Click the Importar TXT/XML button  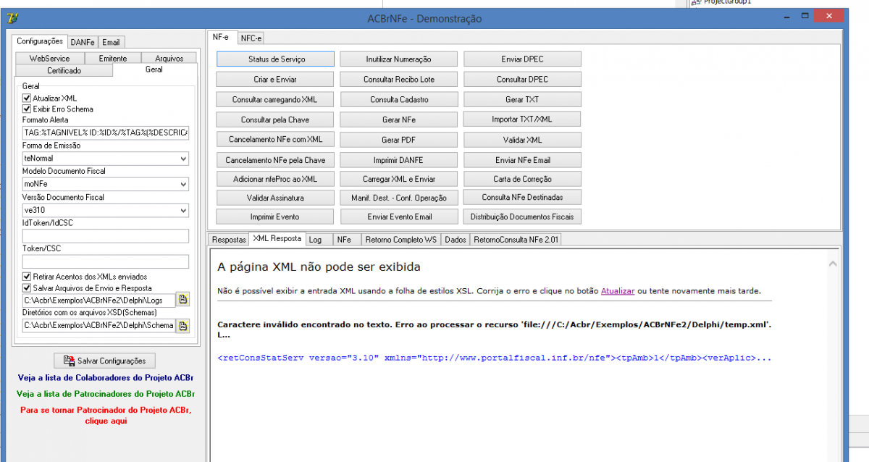523,119
